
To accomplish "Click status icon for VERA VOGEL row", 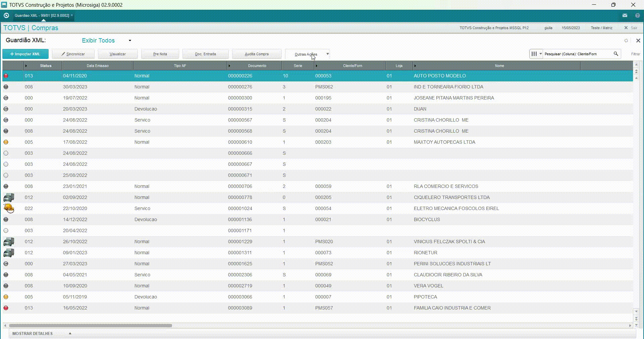I will click(x=6, y=286).
